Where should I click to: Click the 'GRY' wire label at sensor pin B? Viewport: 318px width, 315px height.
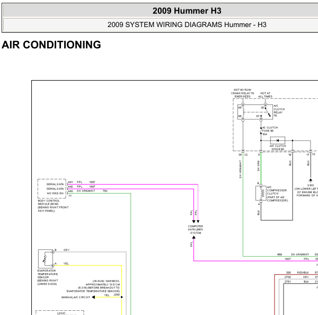pyautogui.click(x=67, y=250)
